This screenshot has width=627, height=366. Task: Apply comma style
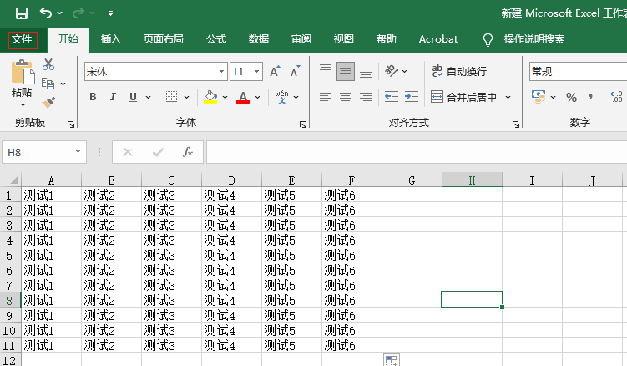(x=590, y=97)
